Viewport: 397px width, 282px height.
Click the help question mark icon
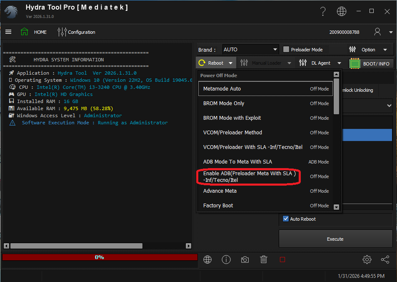click(323, 11)
